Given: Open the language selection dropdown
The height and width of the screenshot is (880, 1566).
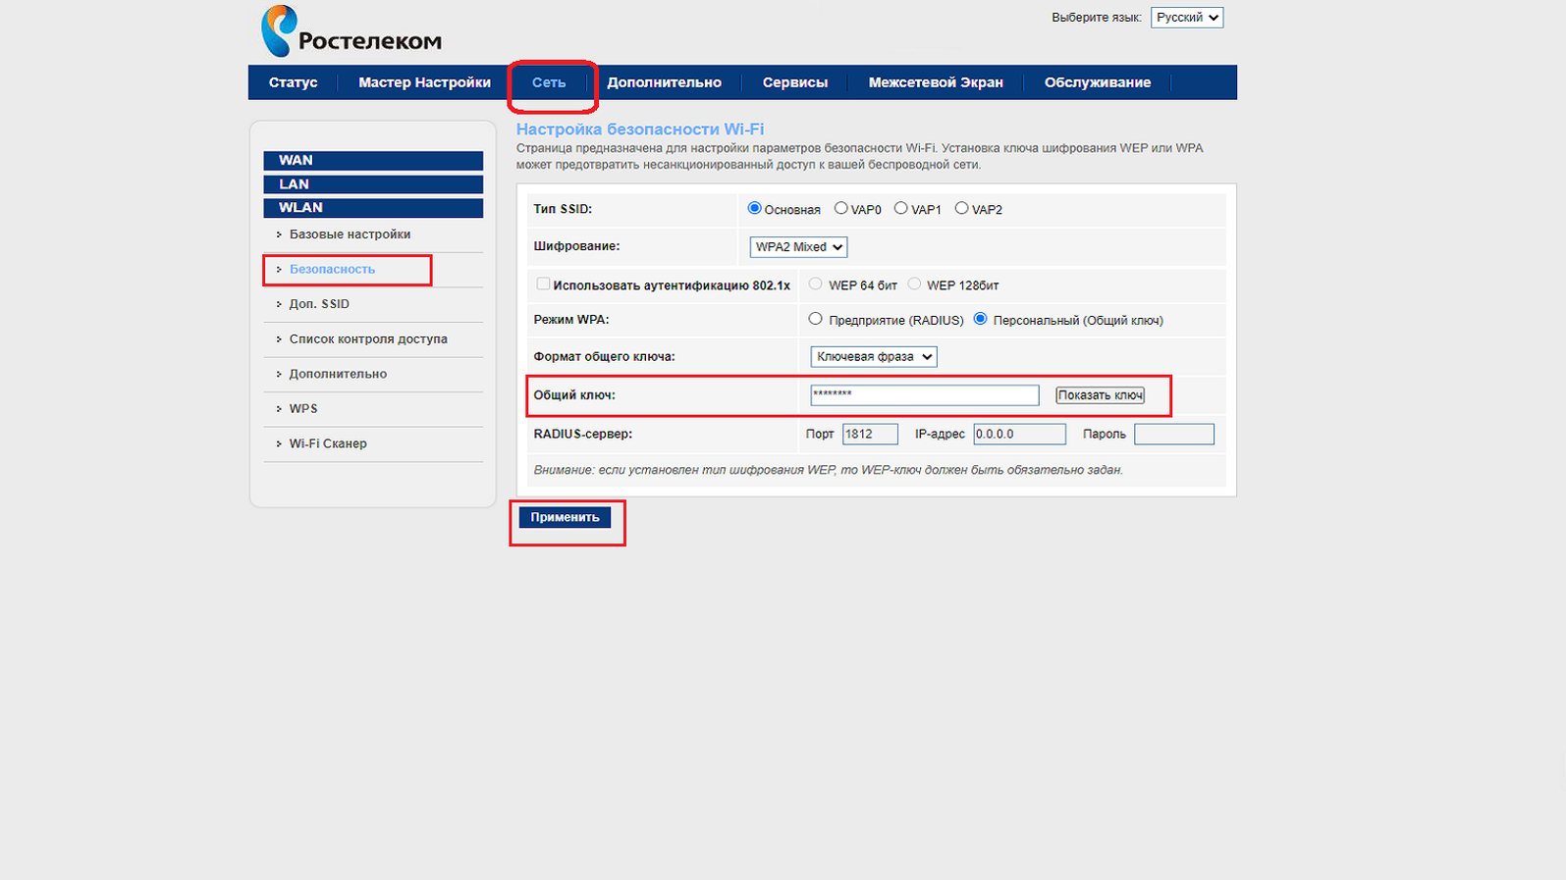Looking at the screenshot, I should pyautogui.click(x=1186, y=18).
